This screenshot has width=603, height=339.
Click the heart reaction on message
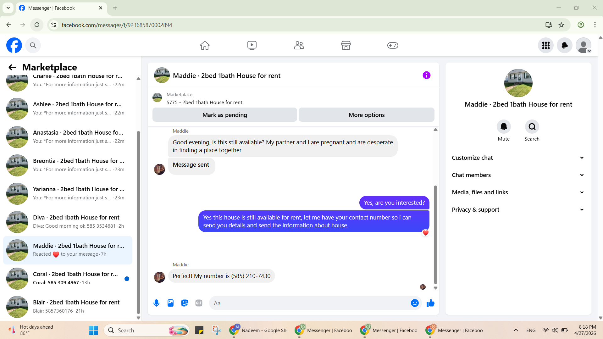click(425, 233)
